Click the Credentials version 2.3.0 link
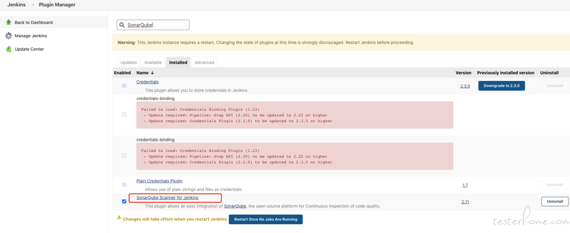 [x=465, y=86]
